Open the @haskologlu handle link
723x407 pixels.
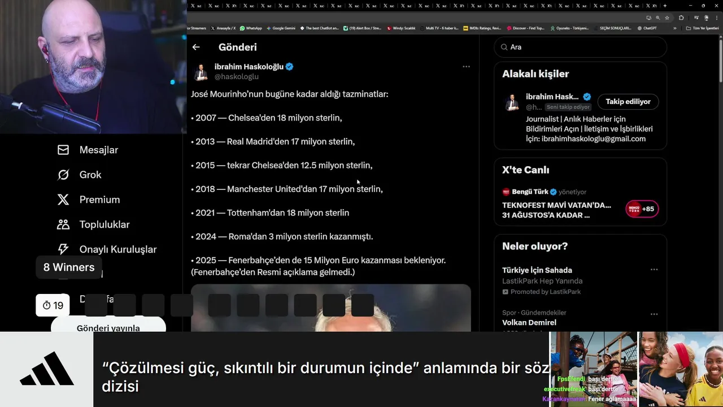[236, 76]
